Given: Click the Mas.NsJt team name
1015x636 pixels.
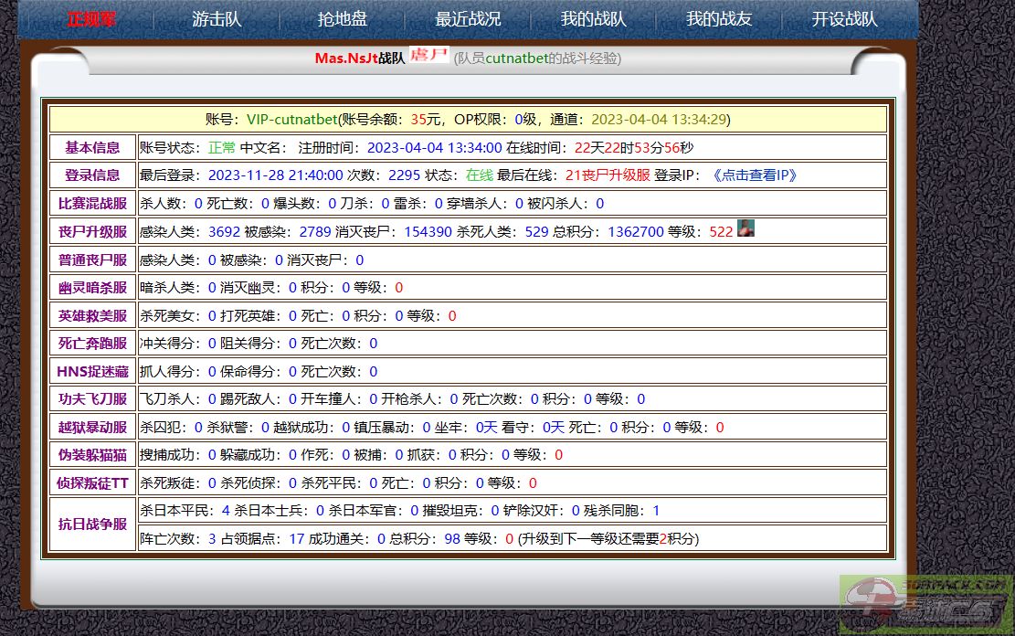Looking at the screenshot, I should pyautogui.click(x=346, y=58).
